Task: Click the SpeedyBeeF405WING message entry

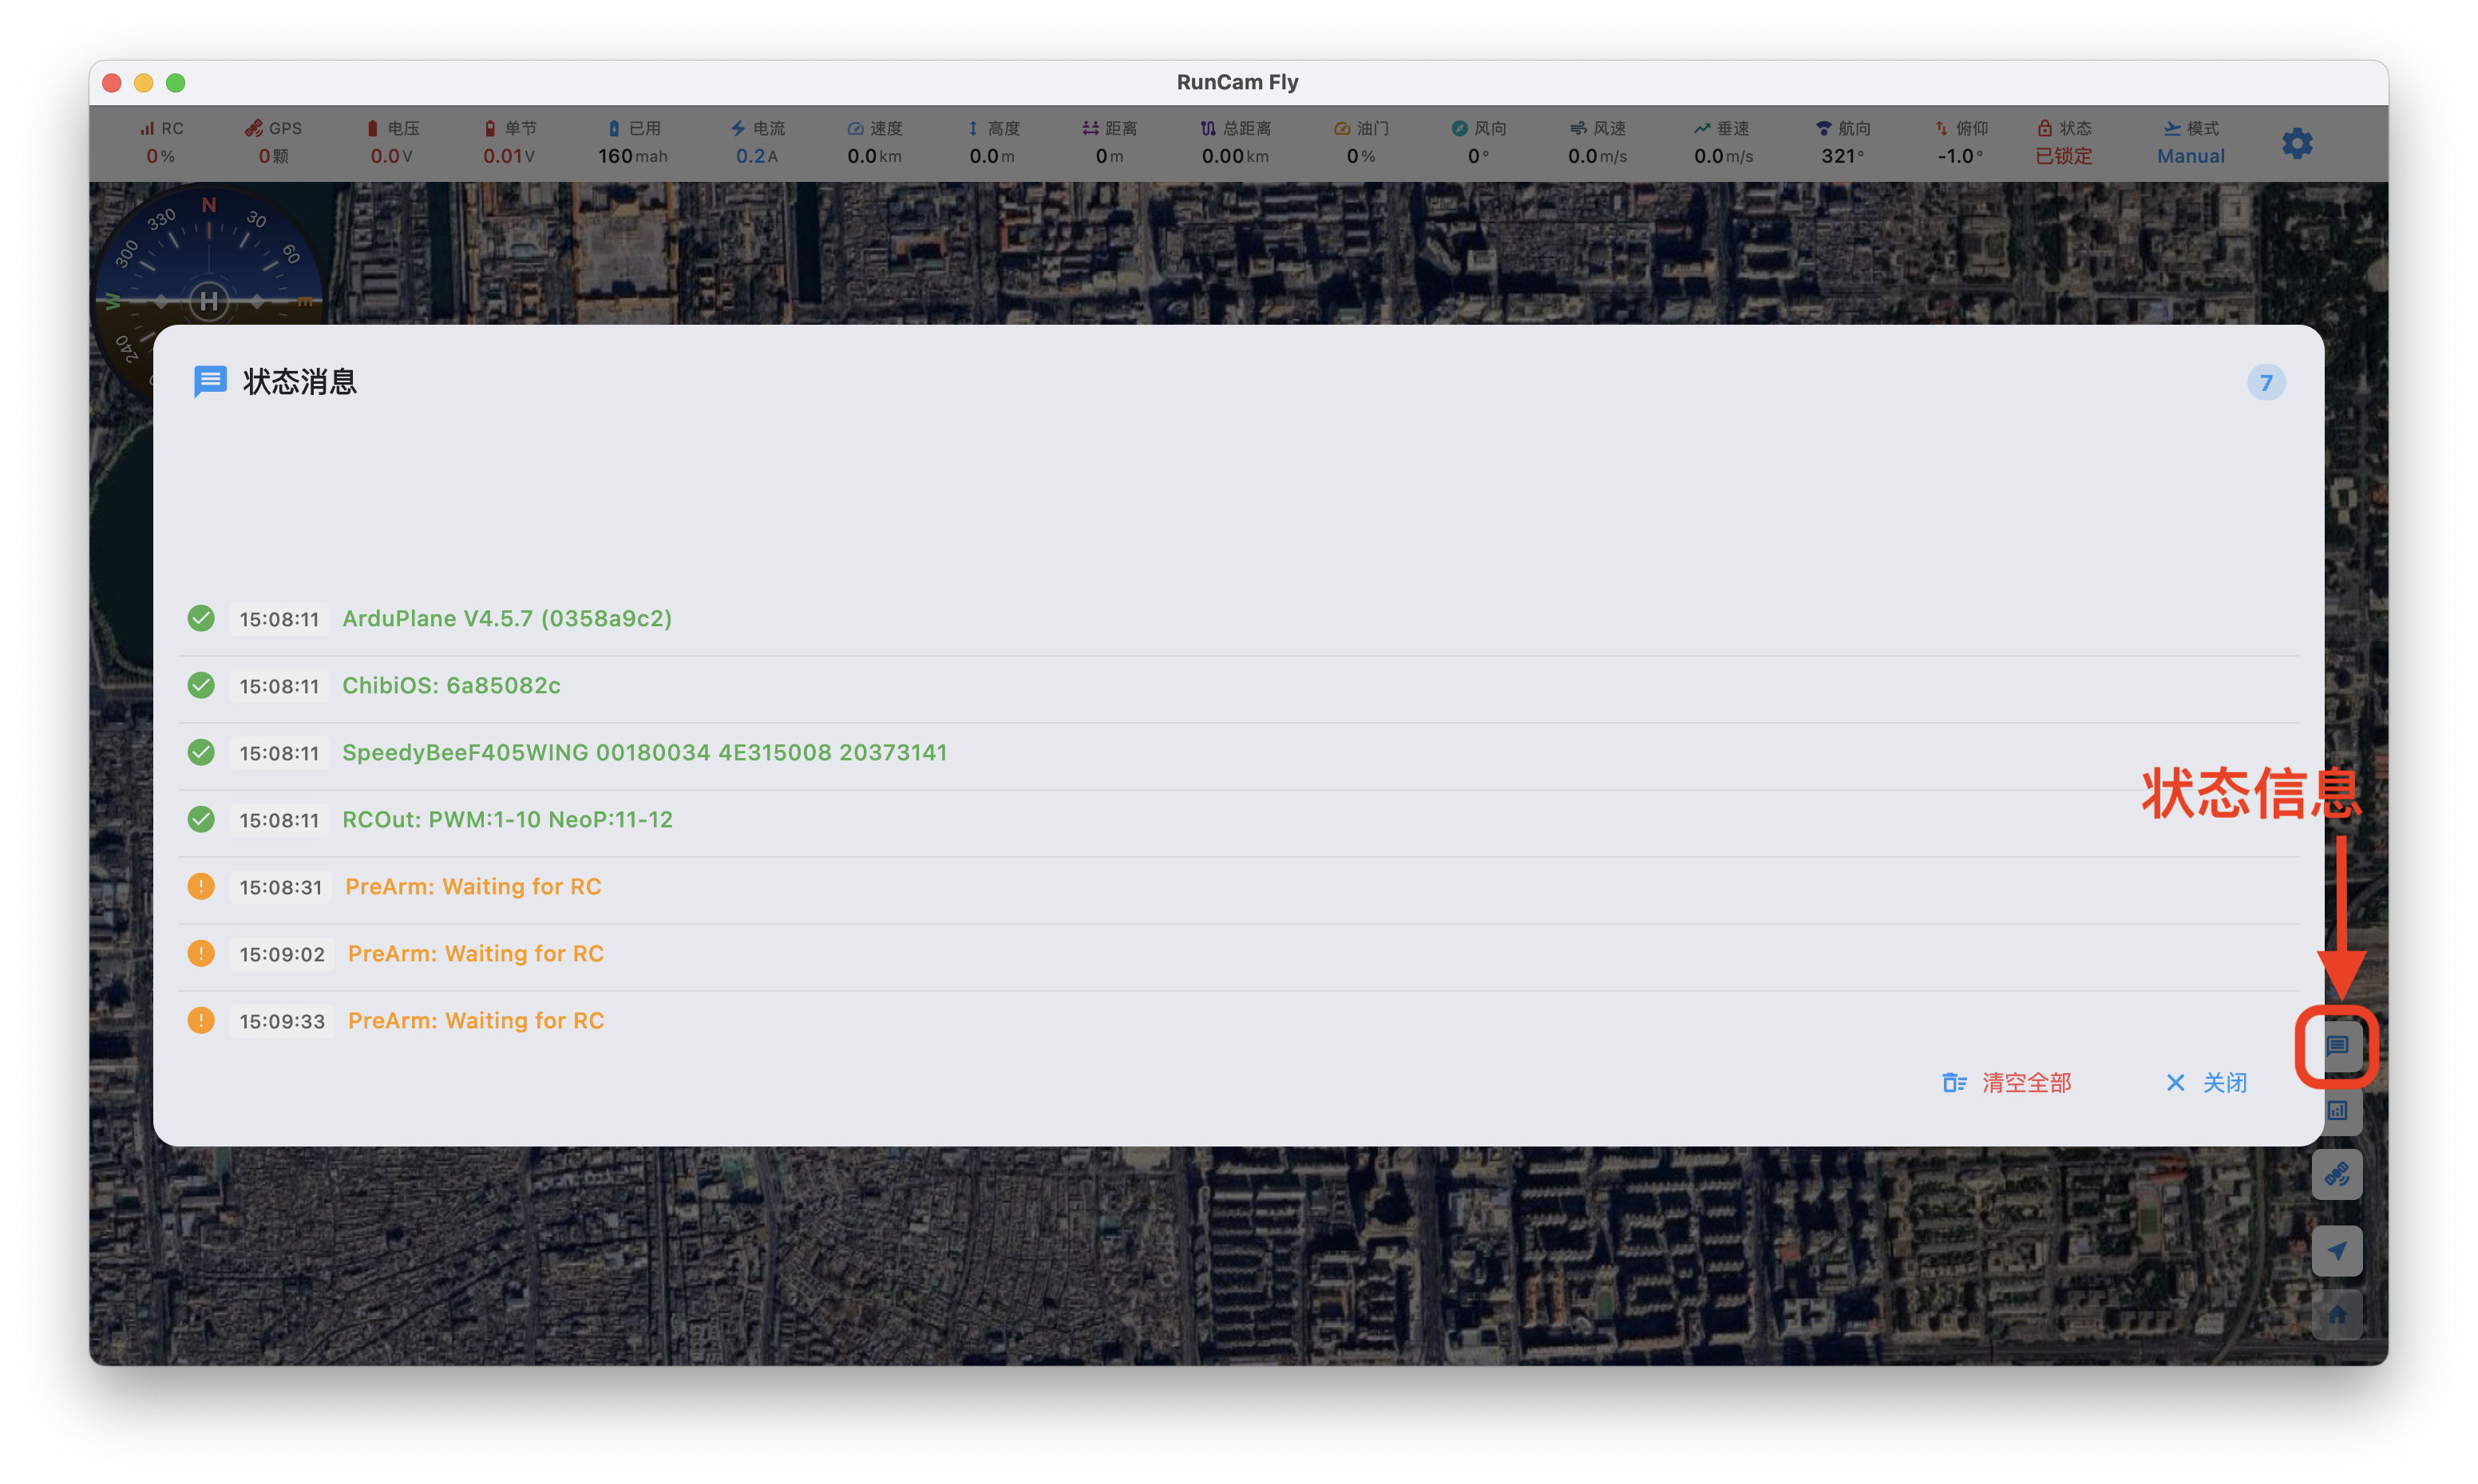Action: pos(644,752)
